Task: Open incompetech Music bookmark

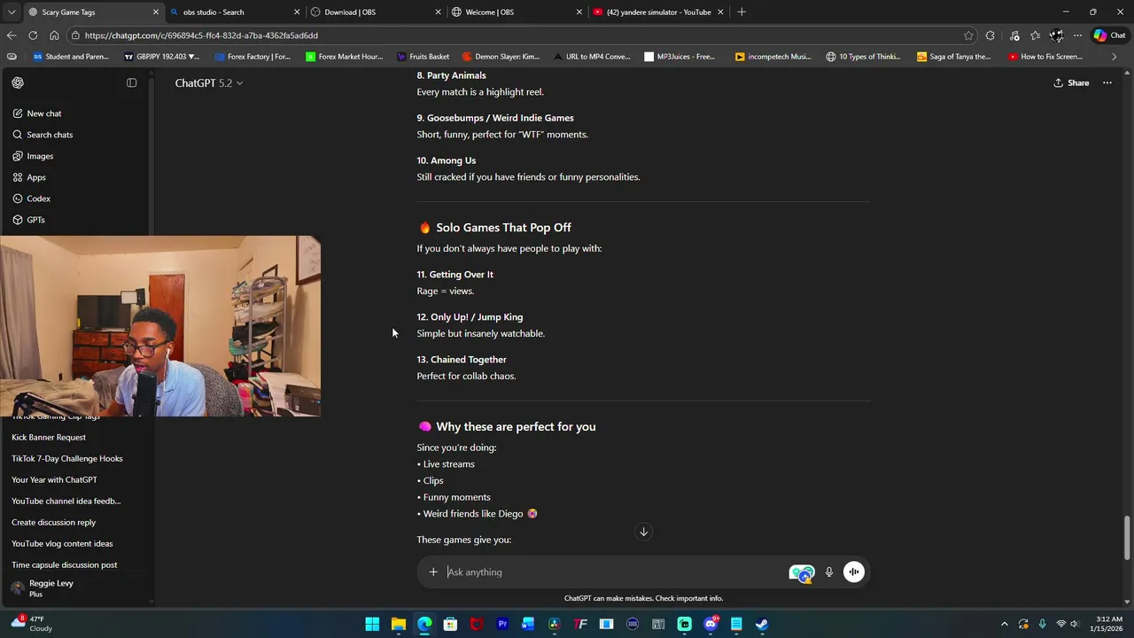Action: (x=773, y=57)
